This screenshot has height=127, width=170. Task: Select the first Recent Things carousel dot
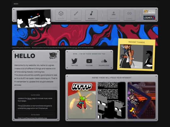(x=136, y=67)
